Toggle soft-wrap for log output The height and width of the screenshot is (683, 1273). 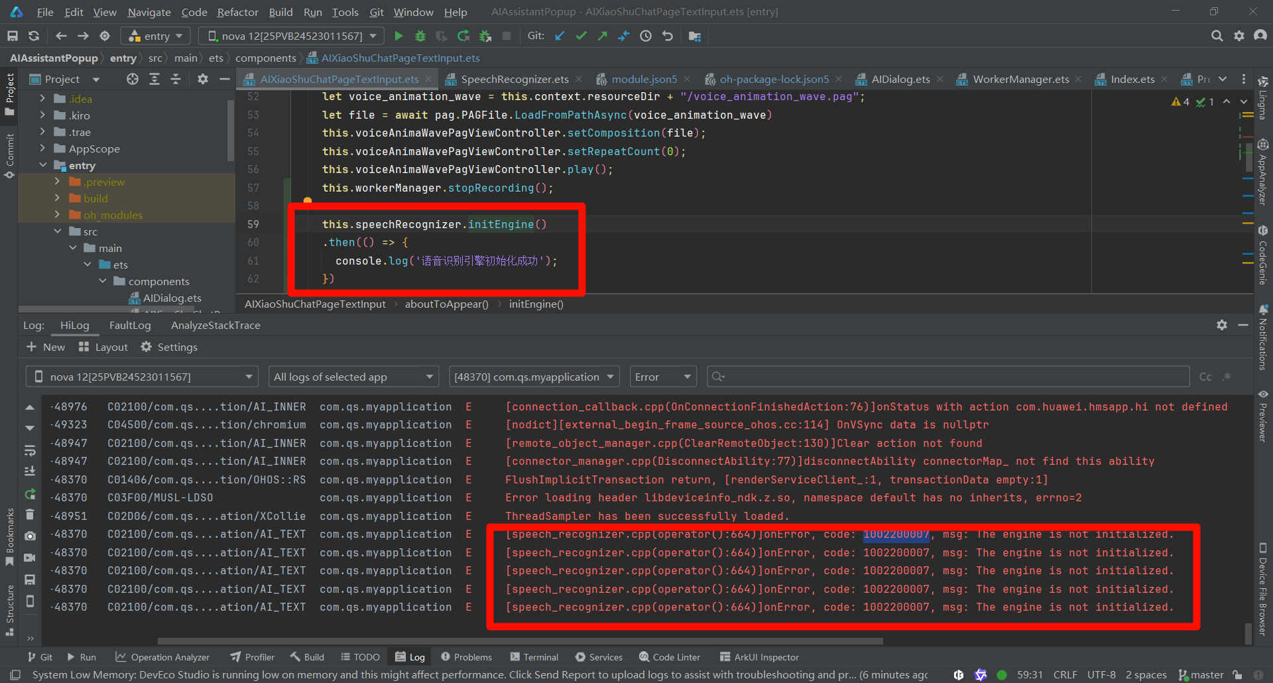(x=30, y=451)
